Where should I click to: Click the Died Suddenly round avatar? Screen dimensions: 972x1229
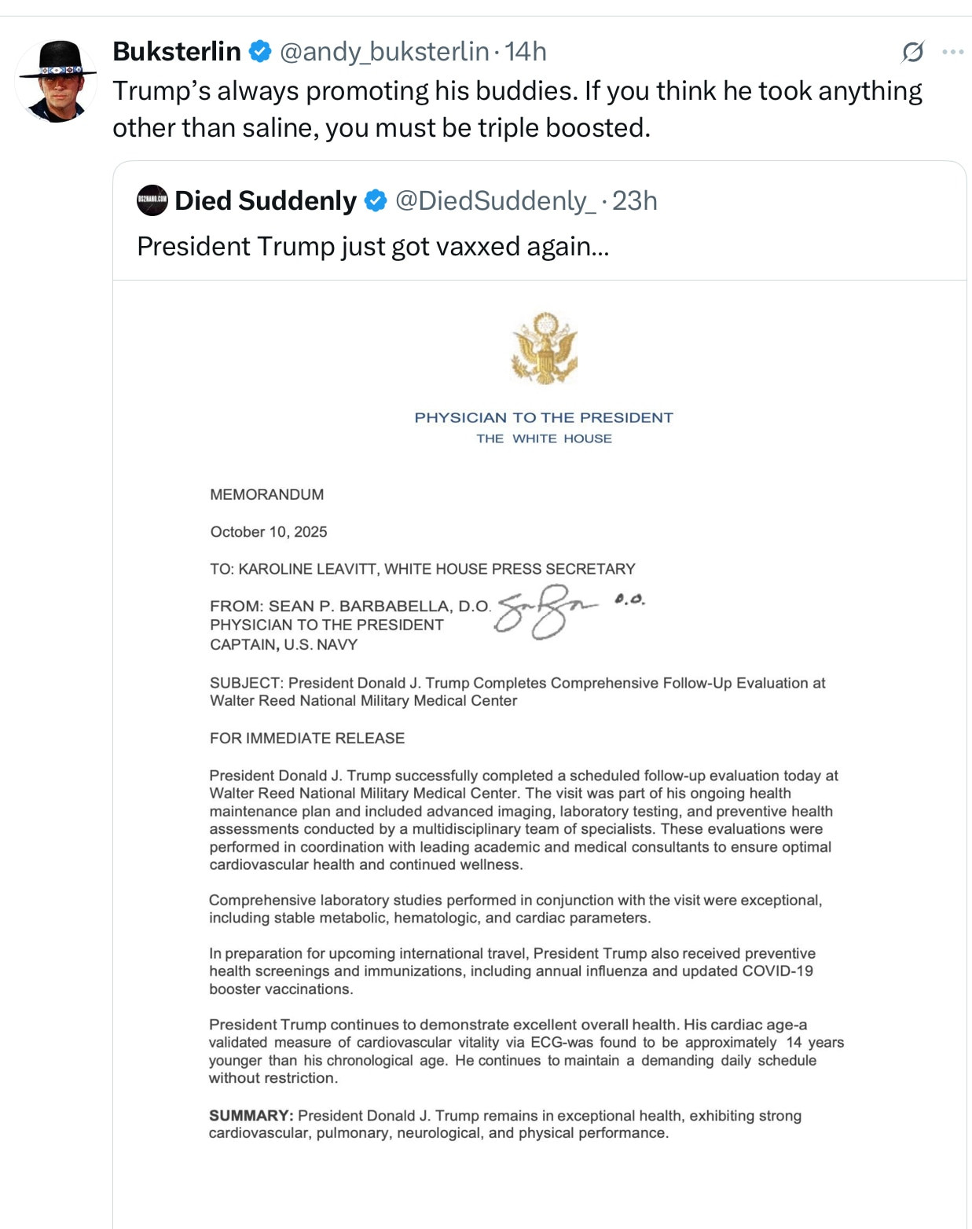tap(152, 200)
